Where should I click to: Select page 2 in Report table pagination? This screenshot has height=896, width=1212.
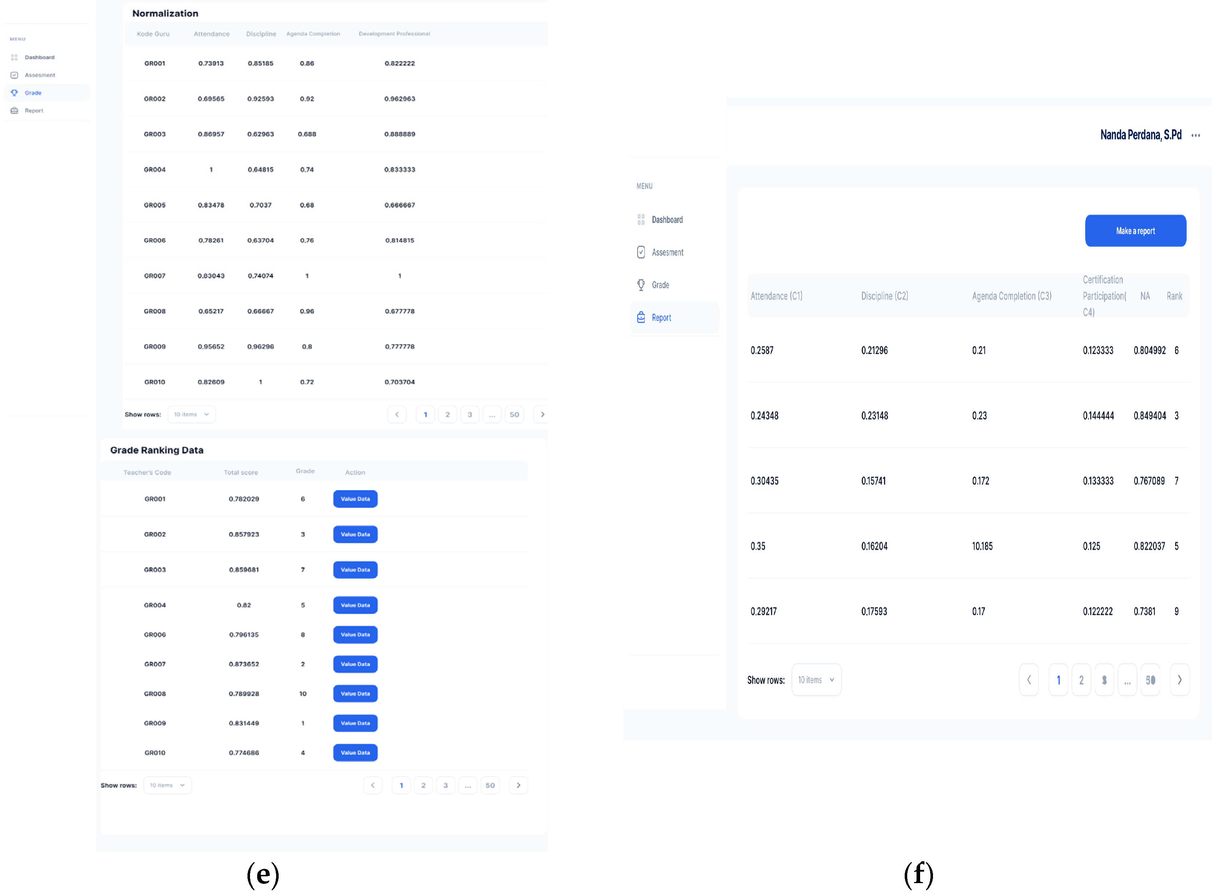(x=1081, y=679)
